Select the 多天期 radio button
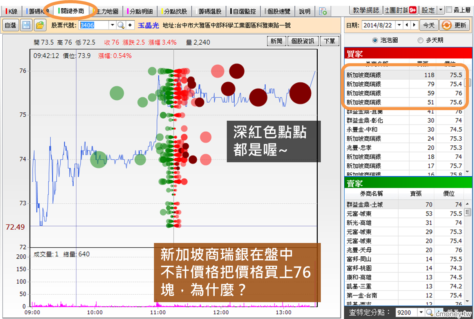This screenshot has height=319, width=474. pos(420,40)
